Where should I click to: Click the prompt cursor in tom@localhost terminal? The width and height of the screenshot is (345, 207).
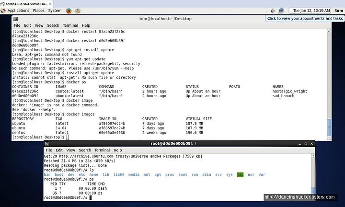[68, 137]
